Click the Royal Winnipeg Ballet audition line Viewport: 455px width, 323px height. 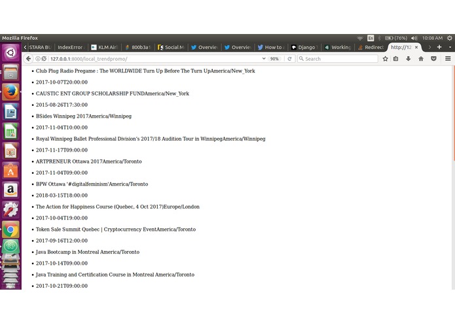point(151,139)
